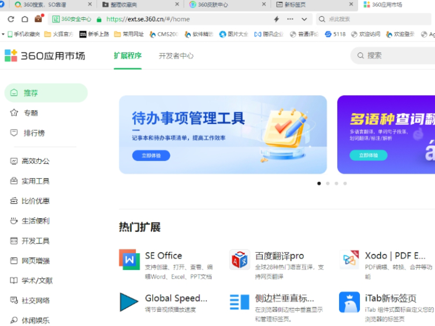Open the 开发工具 category
This screenshot has width=435, height=326.
coord(29,241)
